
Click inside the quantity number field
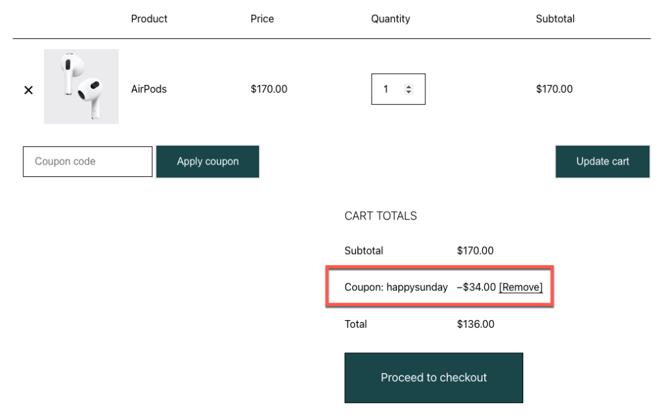tap(387, 89)
